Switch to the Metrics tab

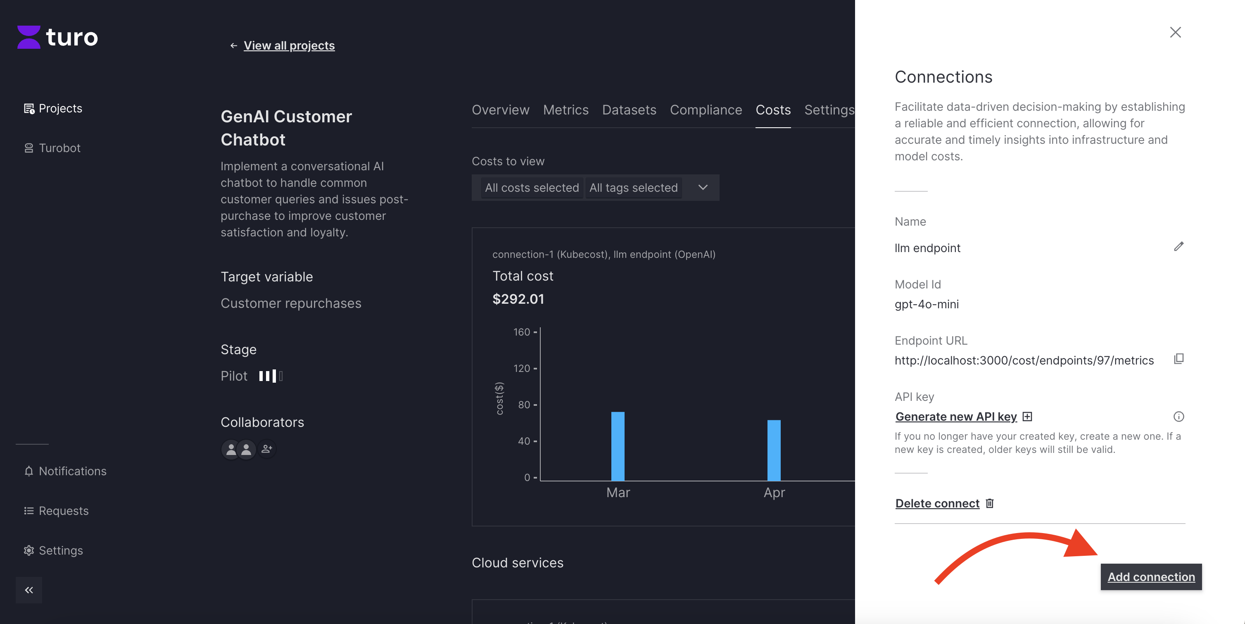tap(565, 110)
